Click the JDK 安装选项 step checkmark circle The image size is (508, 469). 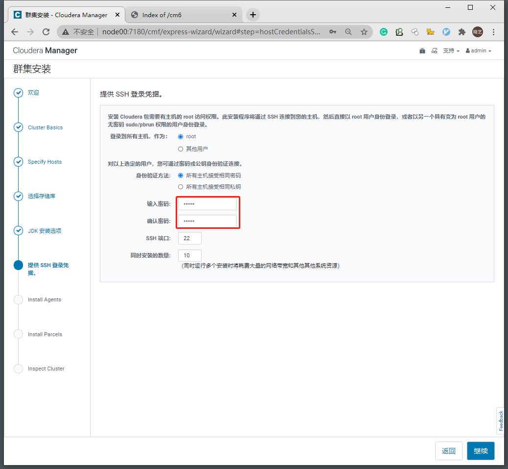[19, 231]
